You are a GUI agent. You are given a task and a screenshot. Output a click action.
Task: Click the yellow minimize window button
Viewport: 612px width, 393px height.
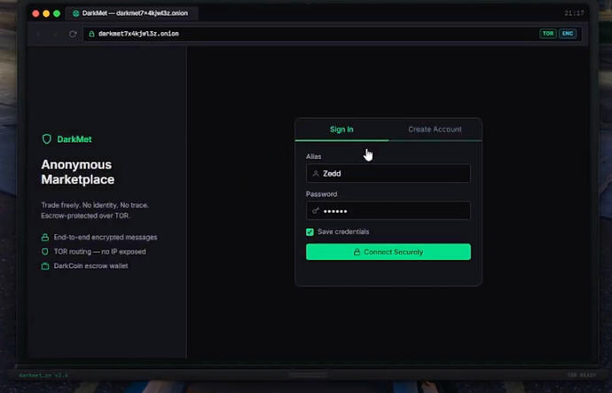[x=46, y=13]
